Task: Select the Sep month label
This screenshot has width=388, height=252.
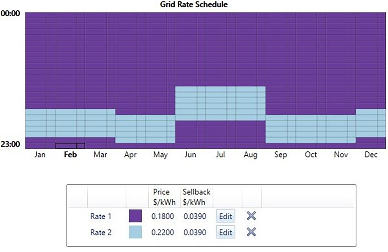Action: (x=280, y=155)
